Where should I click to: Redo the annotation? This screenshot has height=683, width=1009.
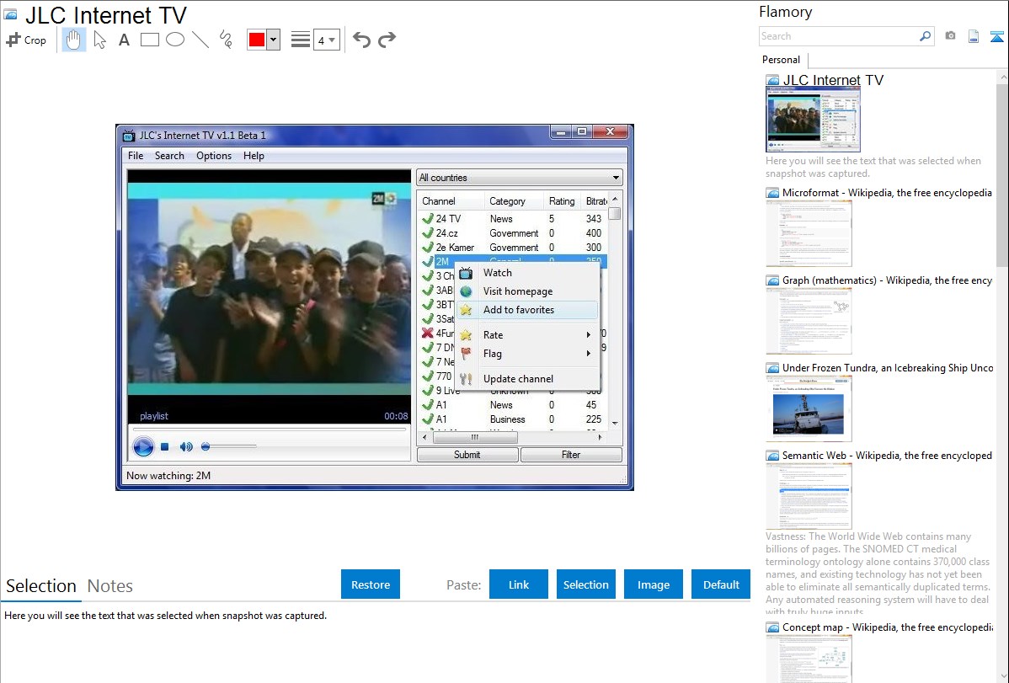coord(387,40)
